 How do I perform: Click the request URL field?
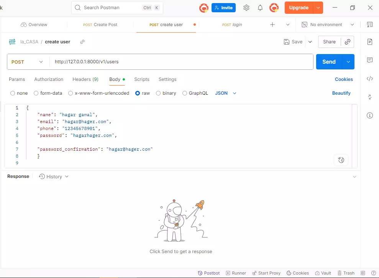[x=153, y=62]
